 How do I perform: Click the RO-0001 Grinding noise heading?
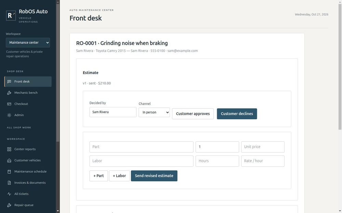[122, 43]
